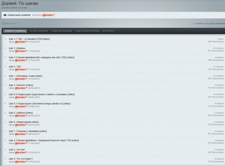Click star icon beside 'Шаг 4.2 Кроем фреймом' topic
This screenshot has height=166, width=225.
pos(5,57)
